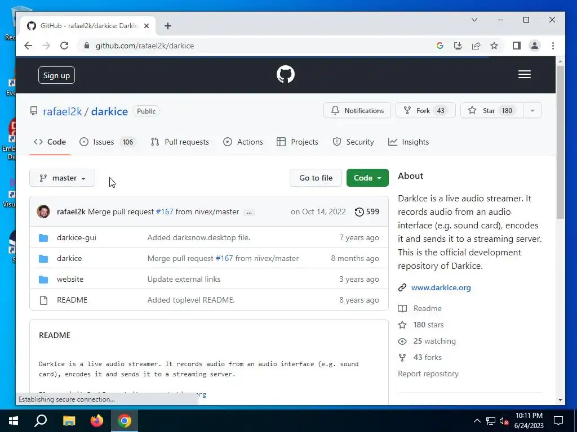Open the master branch dropdown

coord(62,178)
